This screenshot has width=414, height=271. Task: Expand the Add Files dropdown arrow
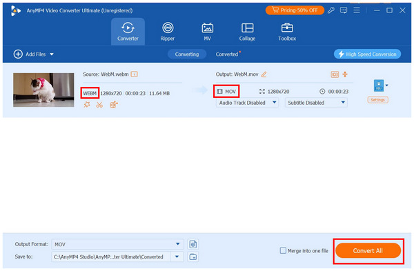point(52,54)
